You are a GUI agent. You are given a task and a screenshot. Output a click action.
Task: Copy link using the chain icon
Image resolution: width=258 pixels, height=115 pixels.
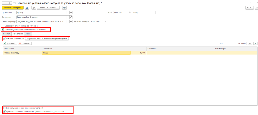point(250,3)
